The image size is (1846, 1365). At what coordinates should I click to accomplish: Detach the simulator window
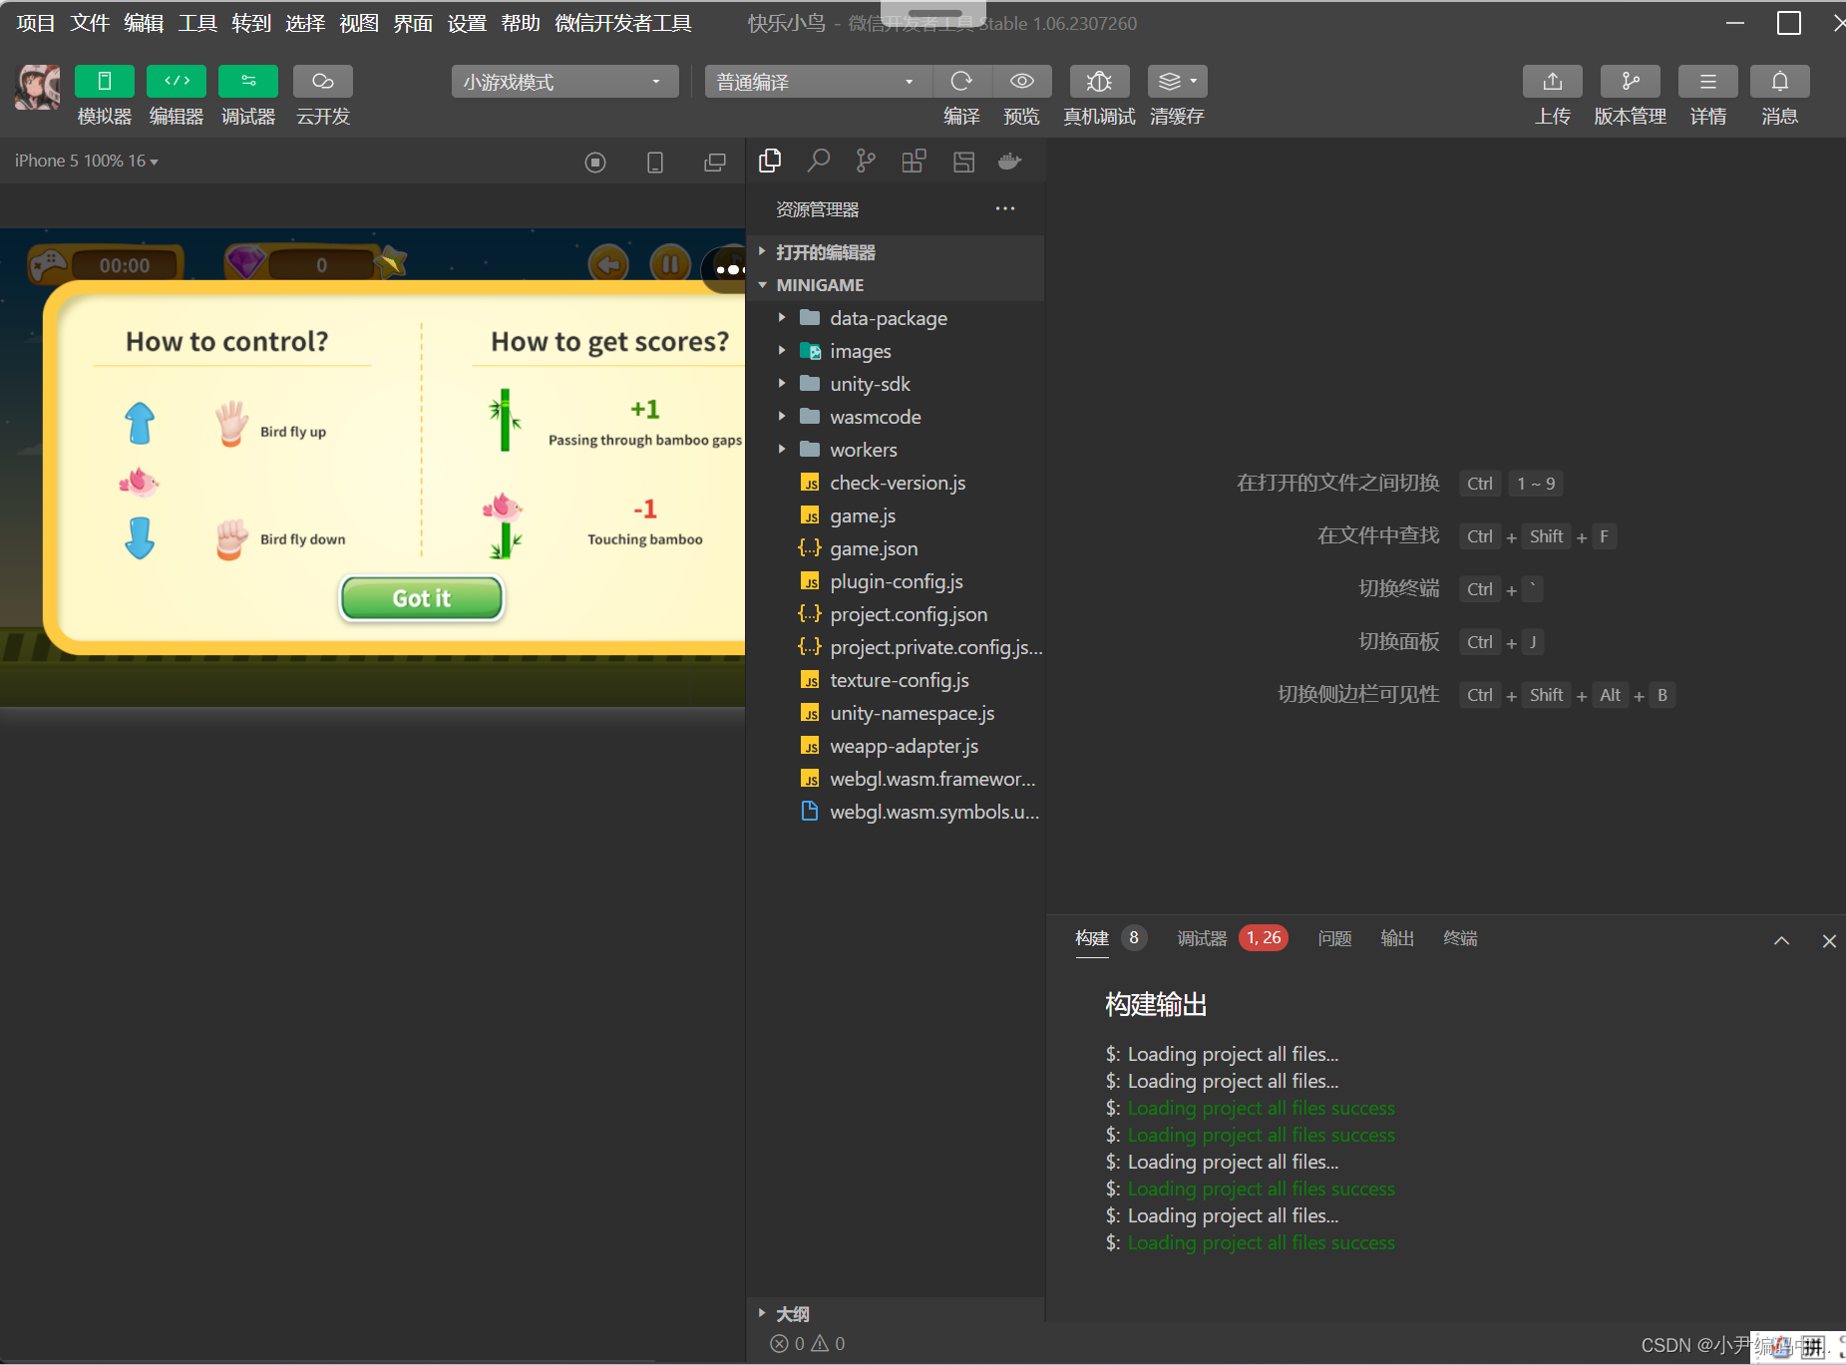715,163
